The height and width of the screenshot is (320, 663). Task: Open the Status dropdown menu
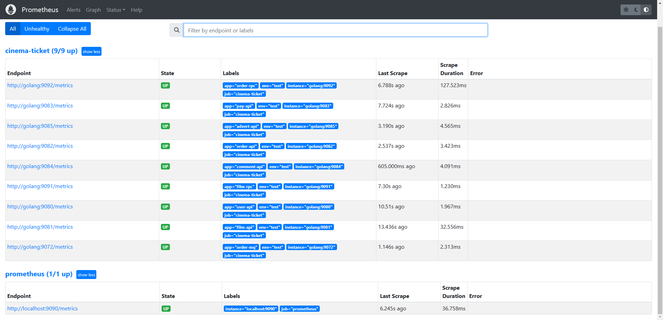(x=116, y=10)
